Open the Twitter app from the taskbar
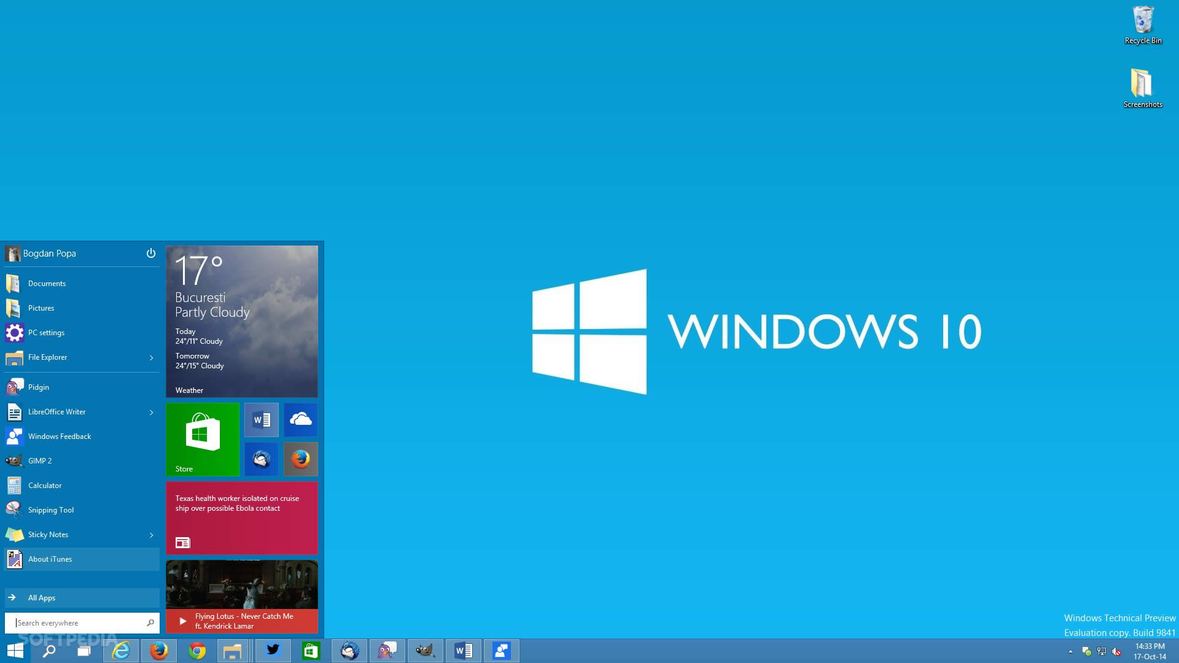The height and width of the screenshot is (663, 1179). (273, 650)
